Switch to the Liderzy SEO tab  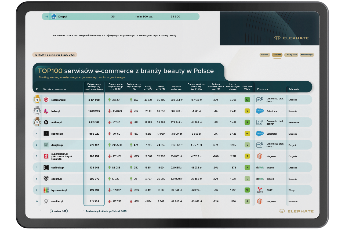click(291, 55)
